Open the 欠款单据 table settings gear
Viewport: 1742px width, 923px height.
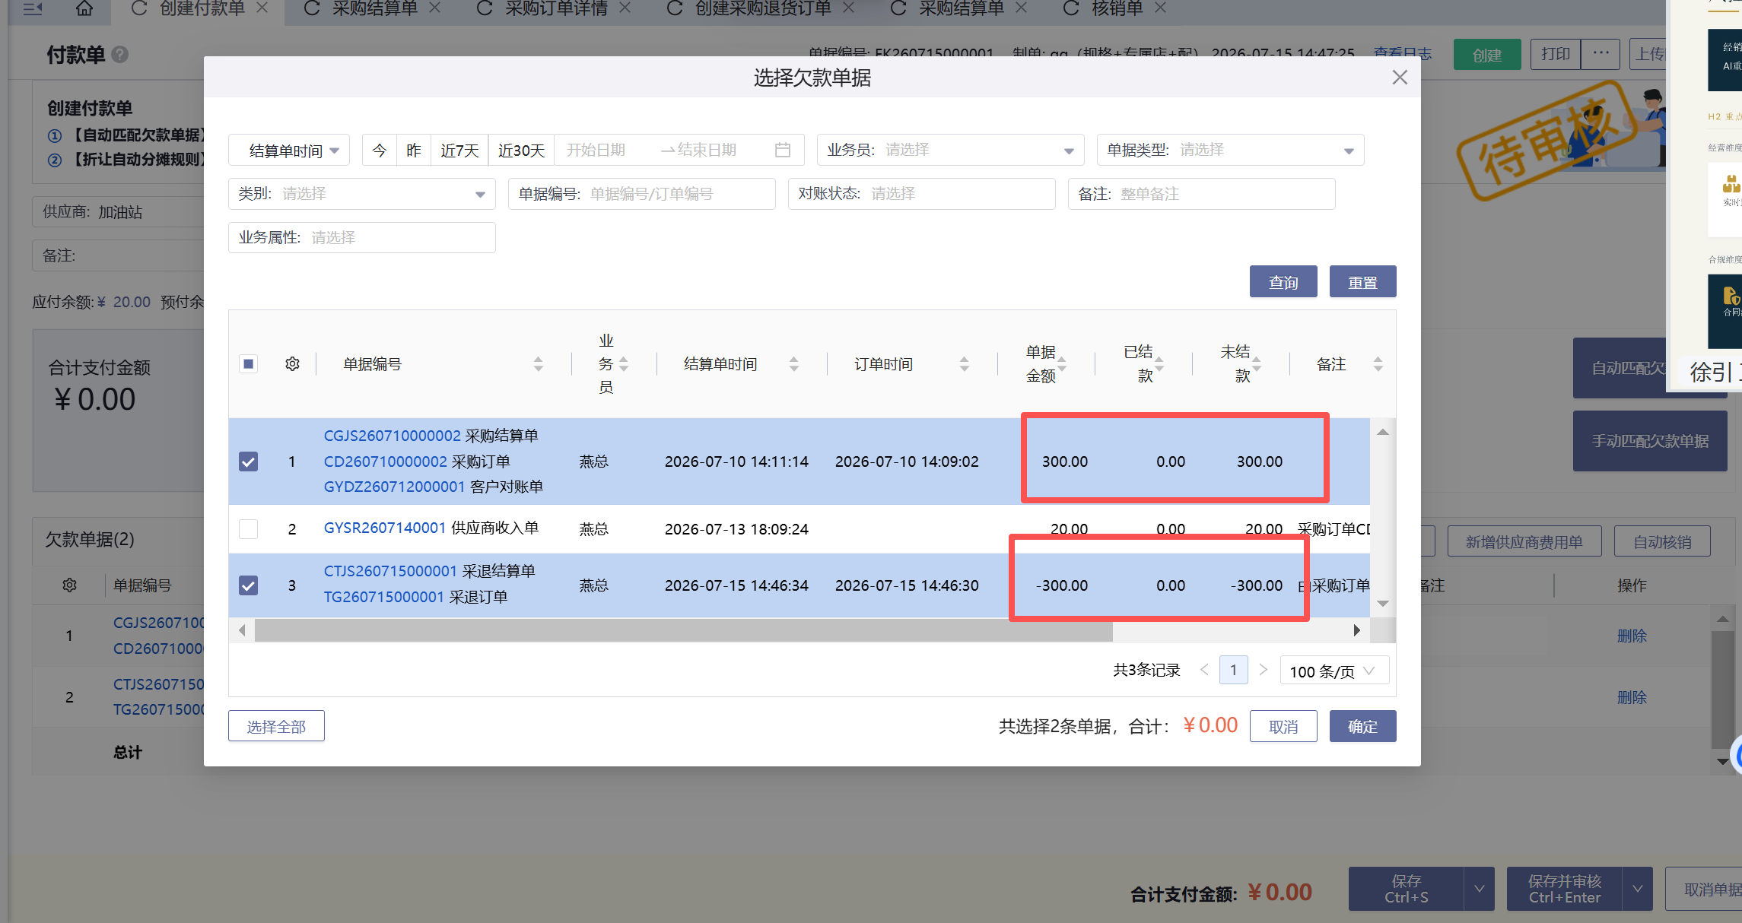point(69,585)
